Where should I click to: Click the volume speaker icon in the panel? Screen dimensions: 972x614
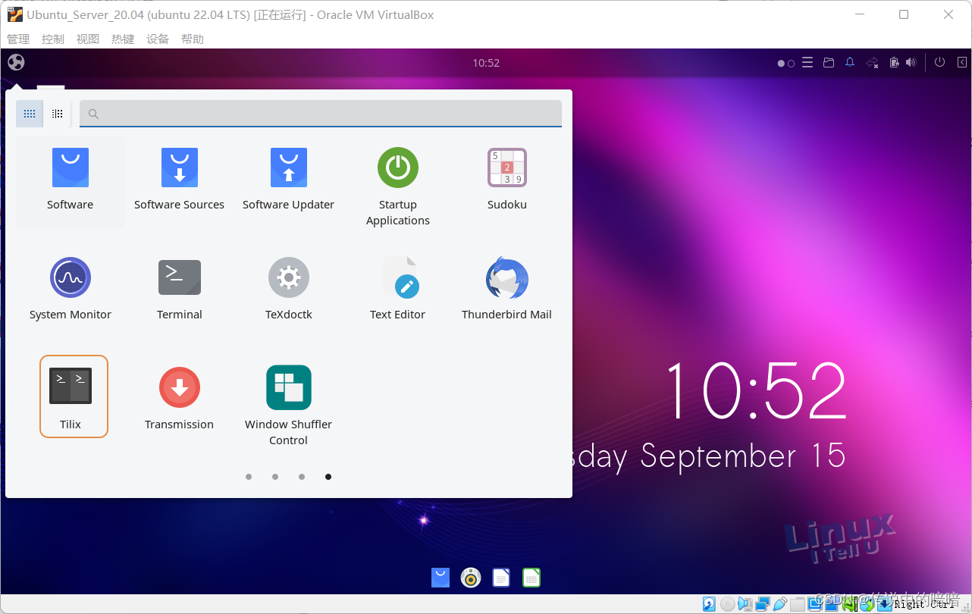click(x=911, y=63)
